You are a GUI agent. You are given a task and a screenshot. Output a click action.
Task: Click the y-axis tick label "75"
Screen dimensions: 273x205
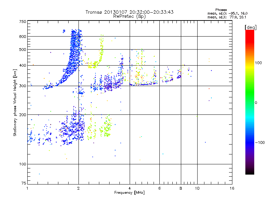pyautogui.click(x=24, y=183)
